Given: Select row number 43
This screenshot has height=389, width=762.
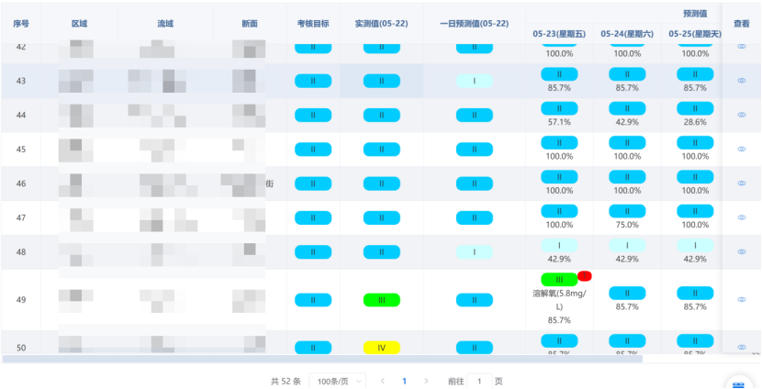Looking at the screenshot, I should tap(21, 81).
